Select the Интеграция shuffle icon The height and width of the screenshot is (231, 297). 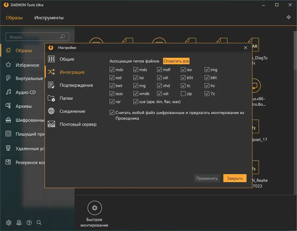click(51, 72)
